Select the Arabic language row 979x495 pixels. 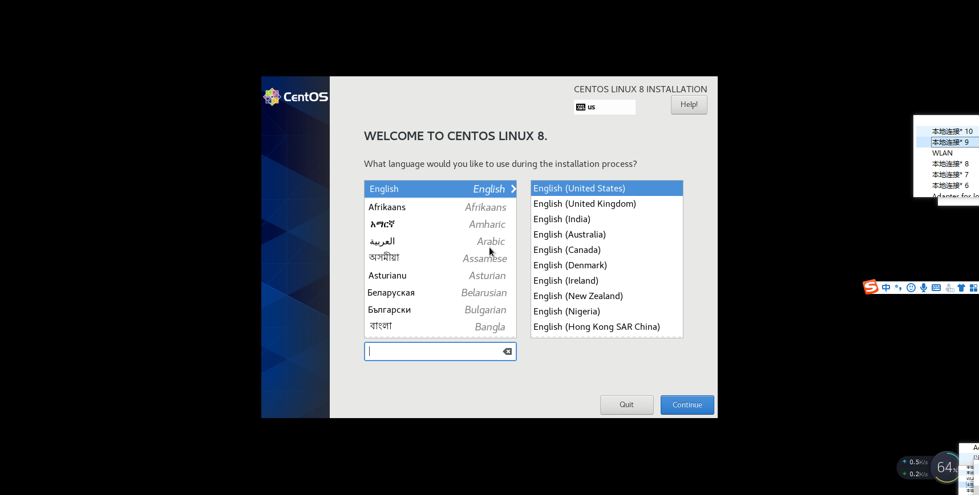pos(440,242)
